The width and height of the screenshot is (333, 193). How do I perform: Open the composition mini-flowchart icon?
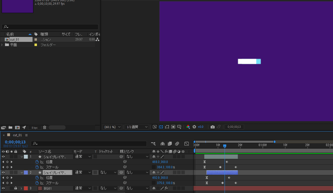tap(153, 144)
